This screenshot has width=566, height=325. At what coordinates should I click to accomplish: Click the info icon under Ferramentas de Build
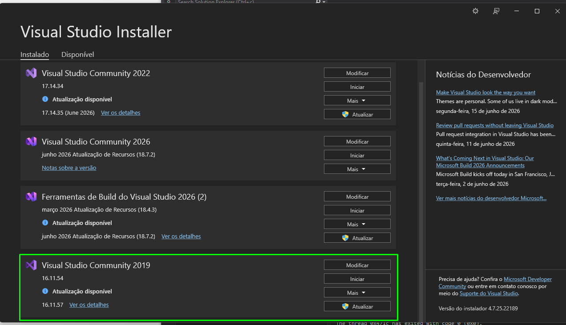tap(45, 223)
